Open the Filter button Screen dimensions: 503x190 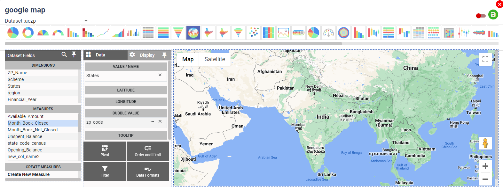(x=105, y=172)
